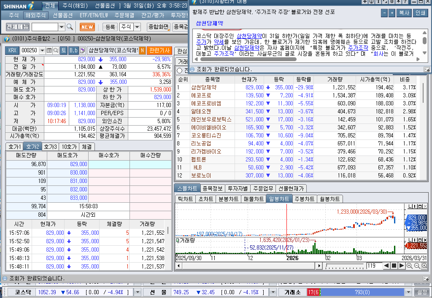Open the 해외주식 menu item
Screen dimensions: 432x298
tap(35, 15)
